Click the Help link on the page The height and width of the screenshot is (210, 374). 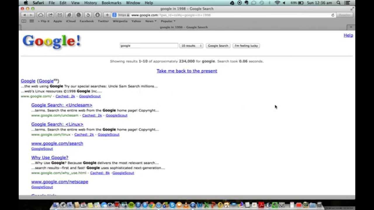click(348, 35)
